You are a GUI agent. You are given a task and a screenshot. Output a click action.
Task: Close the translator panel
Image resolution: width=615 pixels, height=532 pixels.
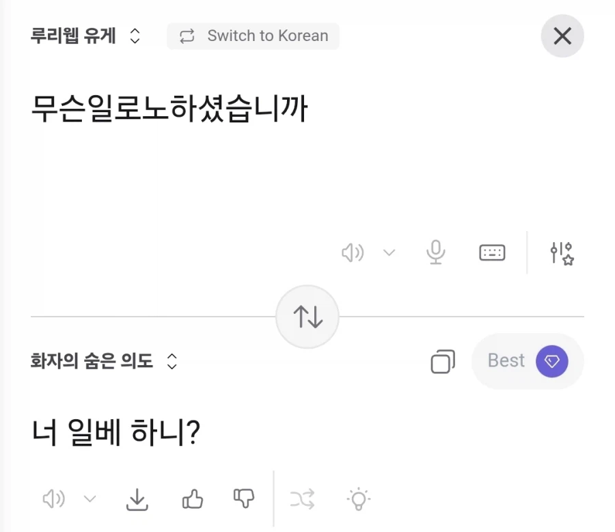click(x=562, y=36)
